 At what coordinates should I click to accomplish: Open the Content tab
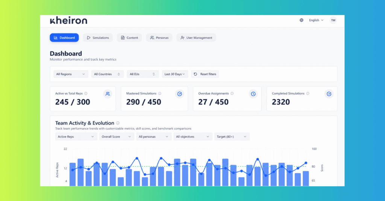(129, 38)
